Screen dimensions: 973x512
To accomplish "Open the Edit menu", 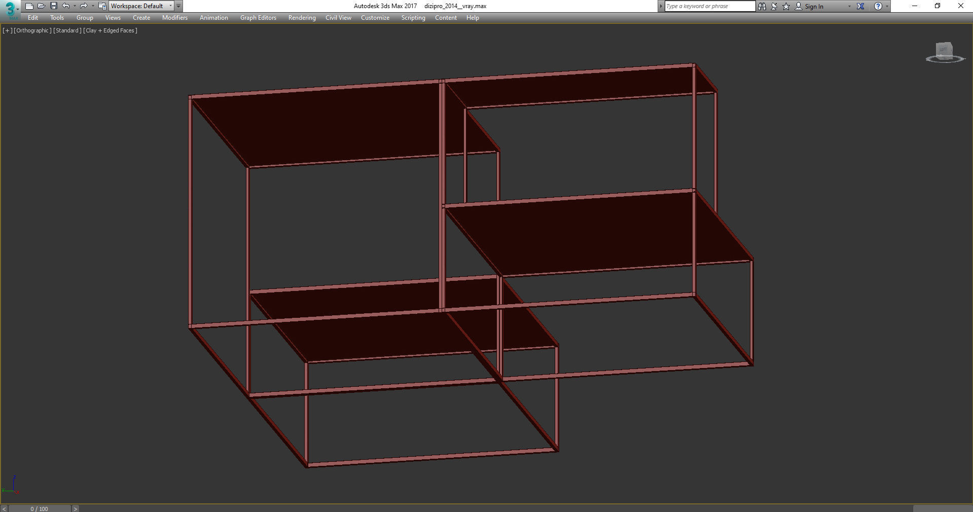I will [33, 18].
